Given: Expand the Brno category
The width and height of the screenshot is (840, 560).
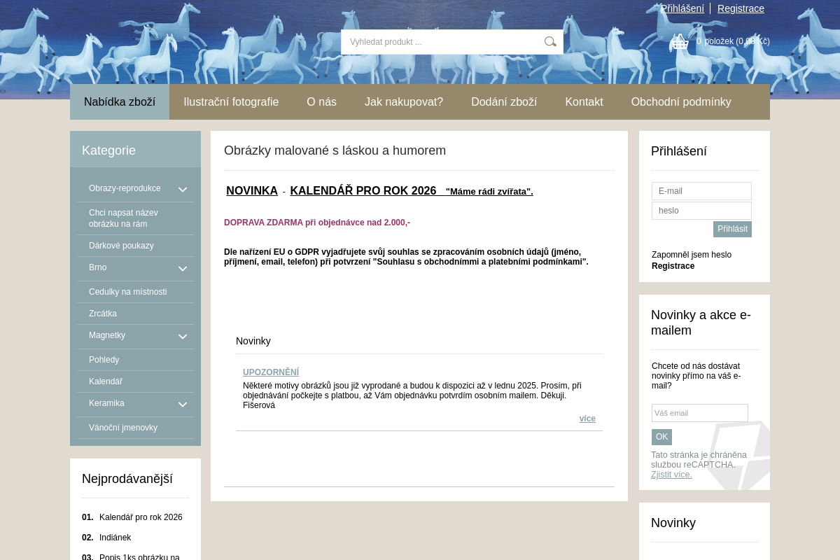Looking at the screenshot, I should (x=183, y=269).
